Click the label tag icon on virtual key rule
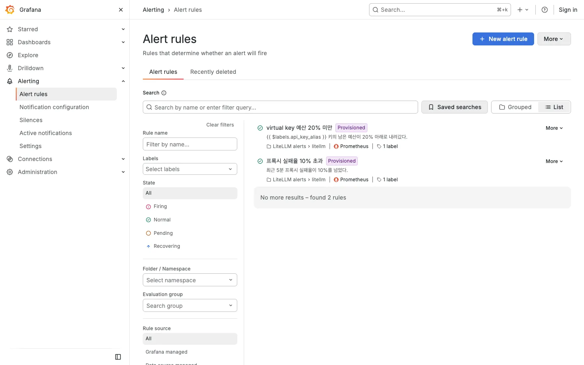584x365 pixels. tap(379, 146)
